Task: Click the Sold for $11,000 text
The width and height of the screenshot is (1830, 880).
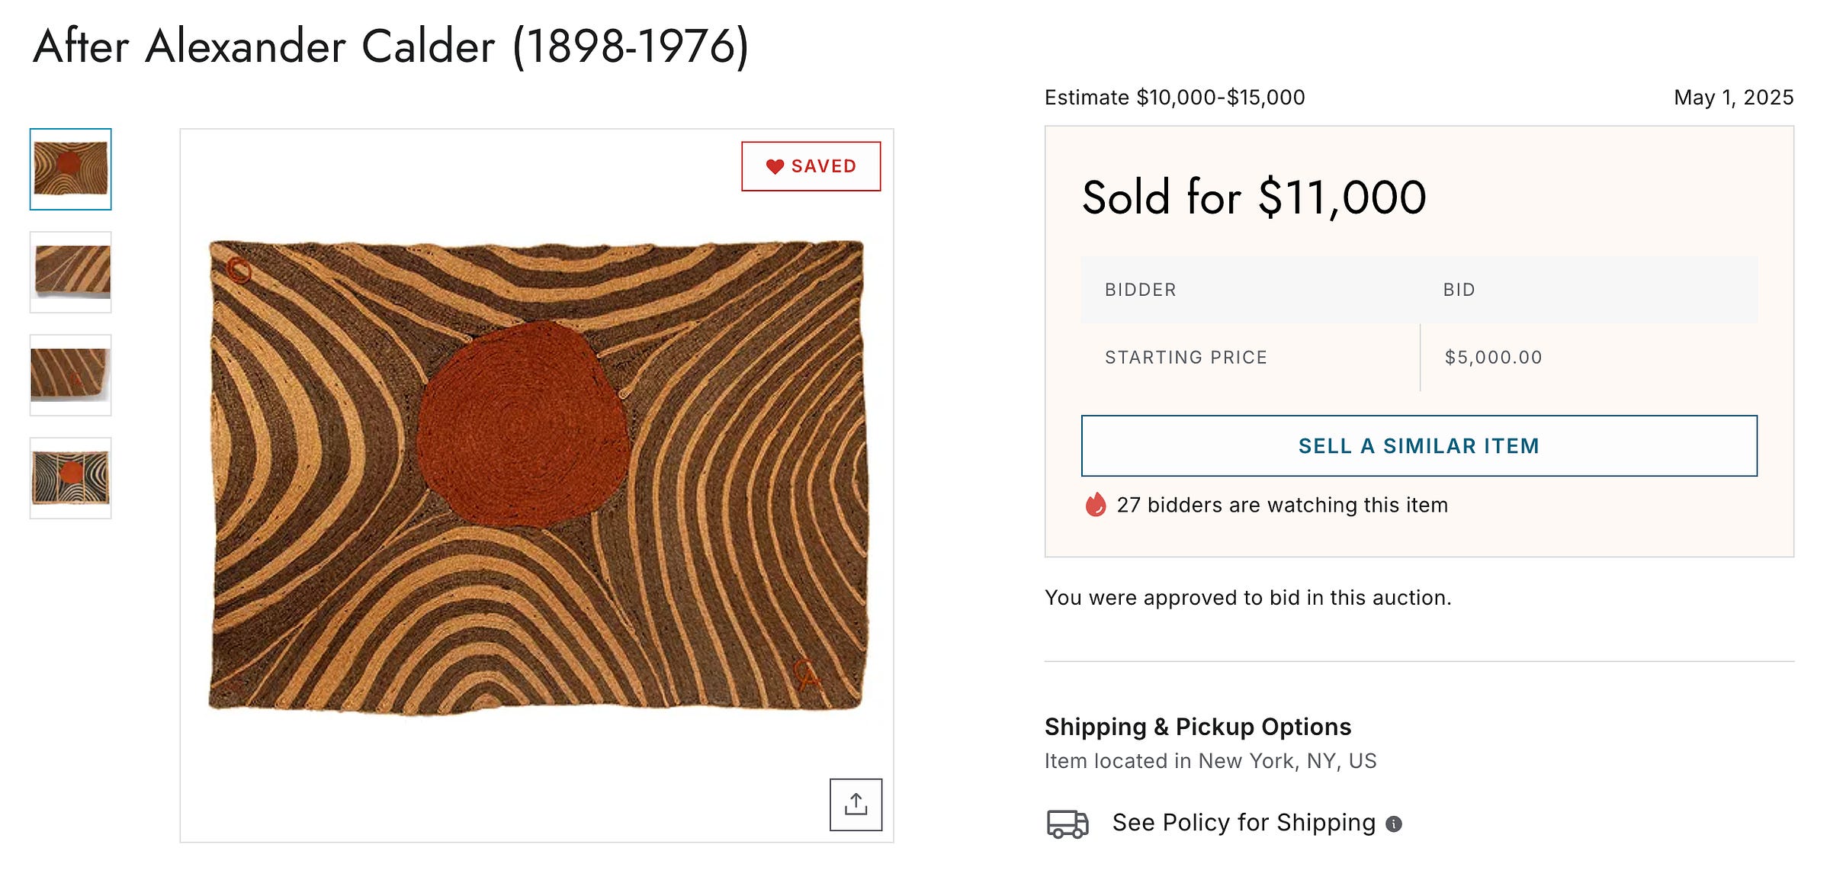Action: point(1254,198)
